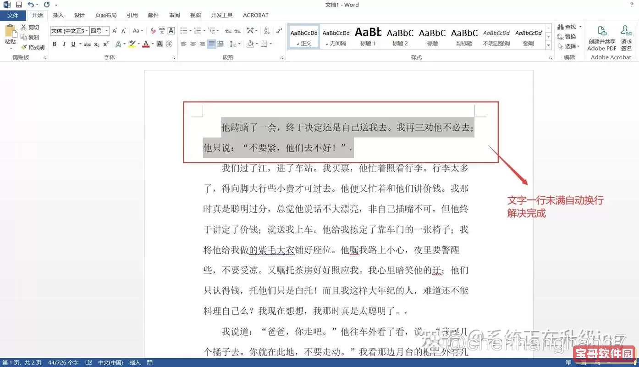The image size is (639, 367).
Task: Open line spacing dropdown
Action: [x=235, y=44]
